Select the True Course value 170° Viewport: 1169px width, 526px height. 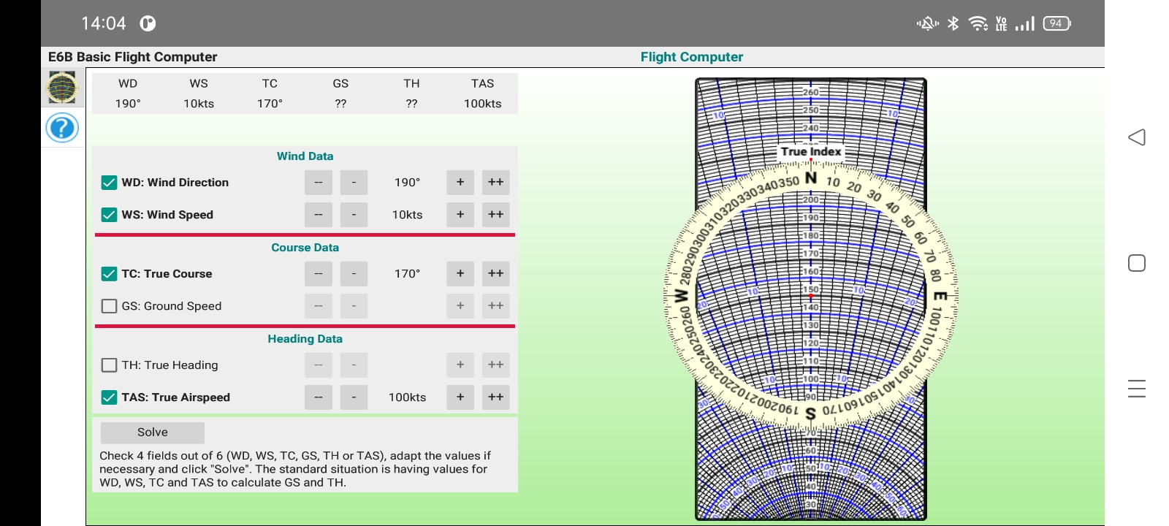pos(407,274)
